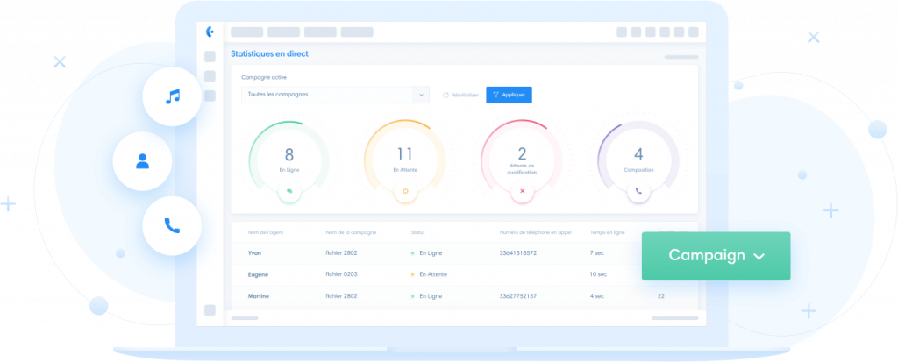Select agent Yvon table row
The width and height of the screenshot is (898, 362).
click(256, 252)
